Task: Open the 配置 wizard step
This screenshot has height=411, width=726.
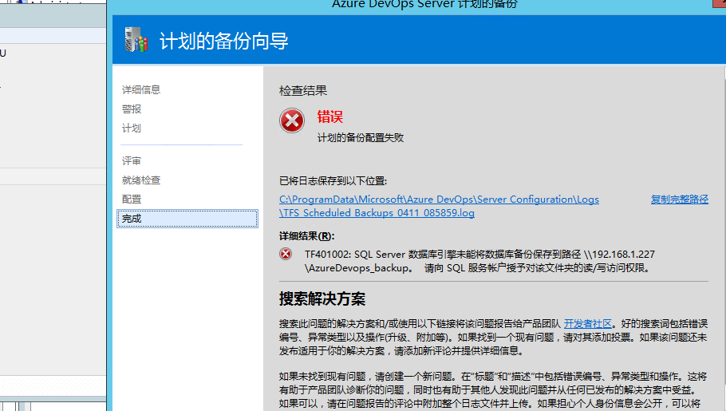Action: [132, 200]
